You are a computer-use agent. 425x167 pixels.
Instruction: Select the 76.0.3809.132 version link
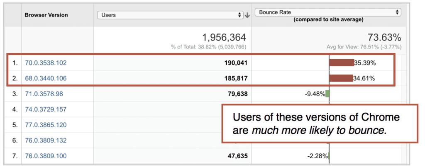click(x=46, y=140)
